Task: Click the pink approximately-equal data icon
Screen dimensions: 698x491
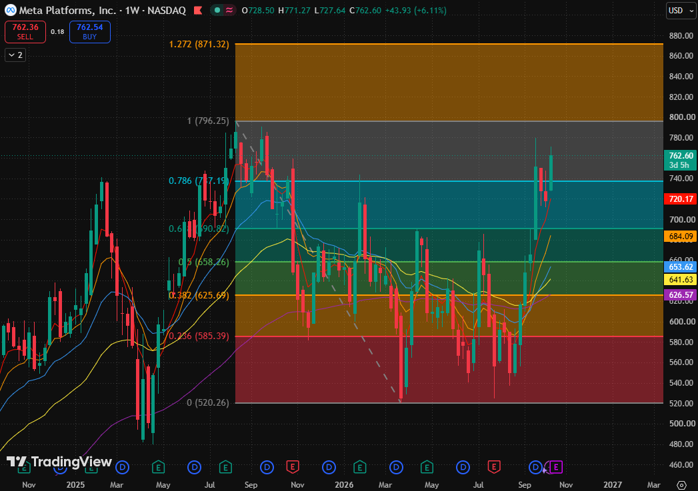Action: point(229,10)
